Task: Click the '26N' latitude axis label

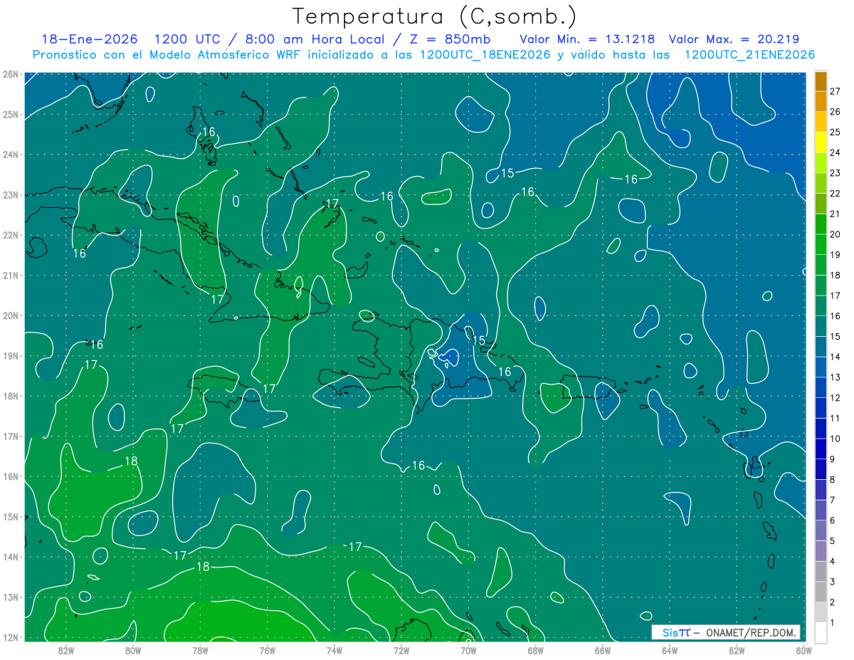Action: point(10,74)
